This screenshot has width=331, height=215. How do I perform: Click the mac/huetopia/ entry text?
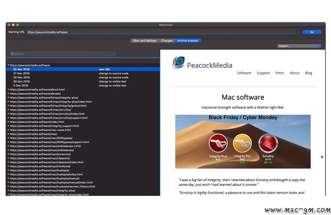pyautogui.click(x=39, y=170)
